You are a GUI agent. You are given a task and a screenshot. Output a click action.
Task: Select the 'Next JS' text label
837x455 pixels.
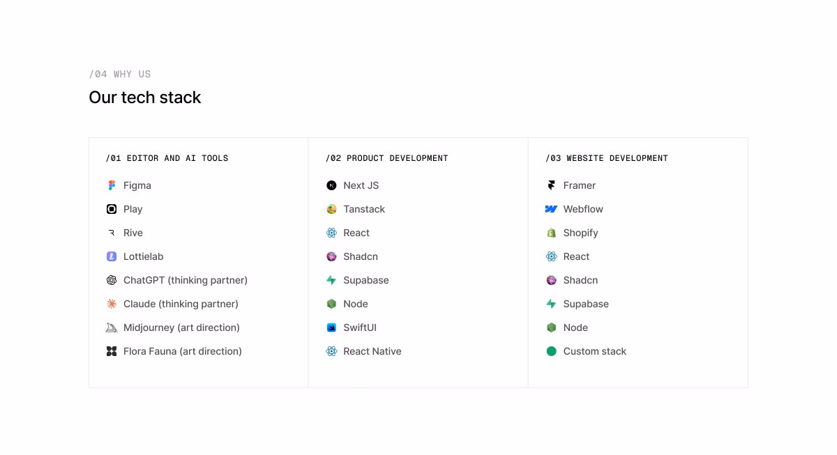(x=361, y=185)
